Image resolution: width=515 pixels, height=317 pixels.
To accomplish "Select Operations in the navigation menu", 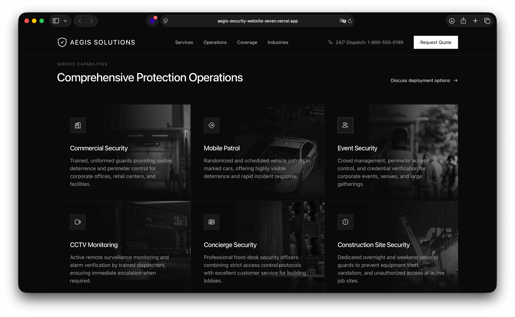I will [215, 42].
